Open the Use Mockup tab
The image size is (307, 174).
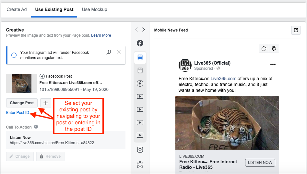[95, 9]
